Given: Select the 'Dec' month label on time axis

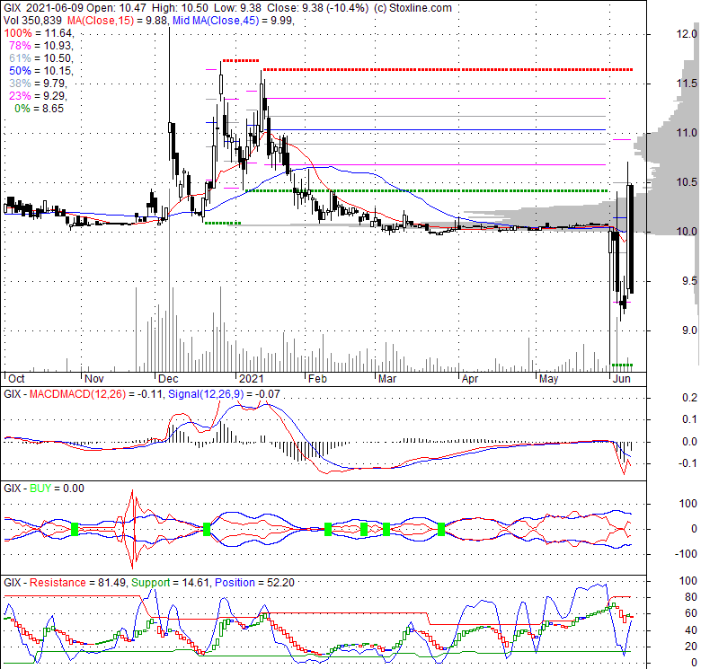Looking at the screenshot, I should coord(169,379).
